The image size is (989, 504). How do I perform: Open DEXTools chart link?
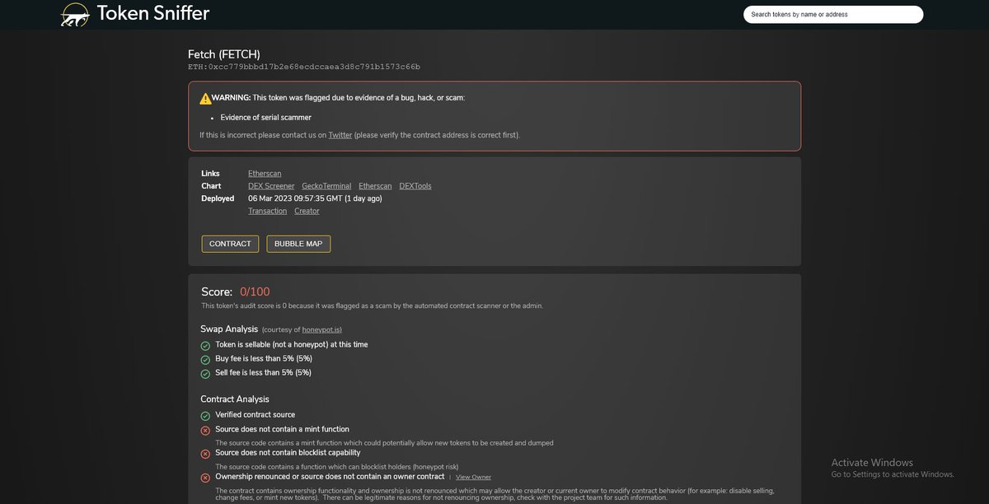pos(415,186)
